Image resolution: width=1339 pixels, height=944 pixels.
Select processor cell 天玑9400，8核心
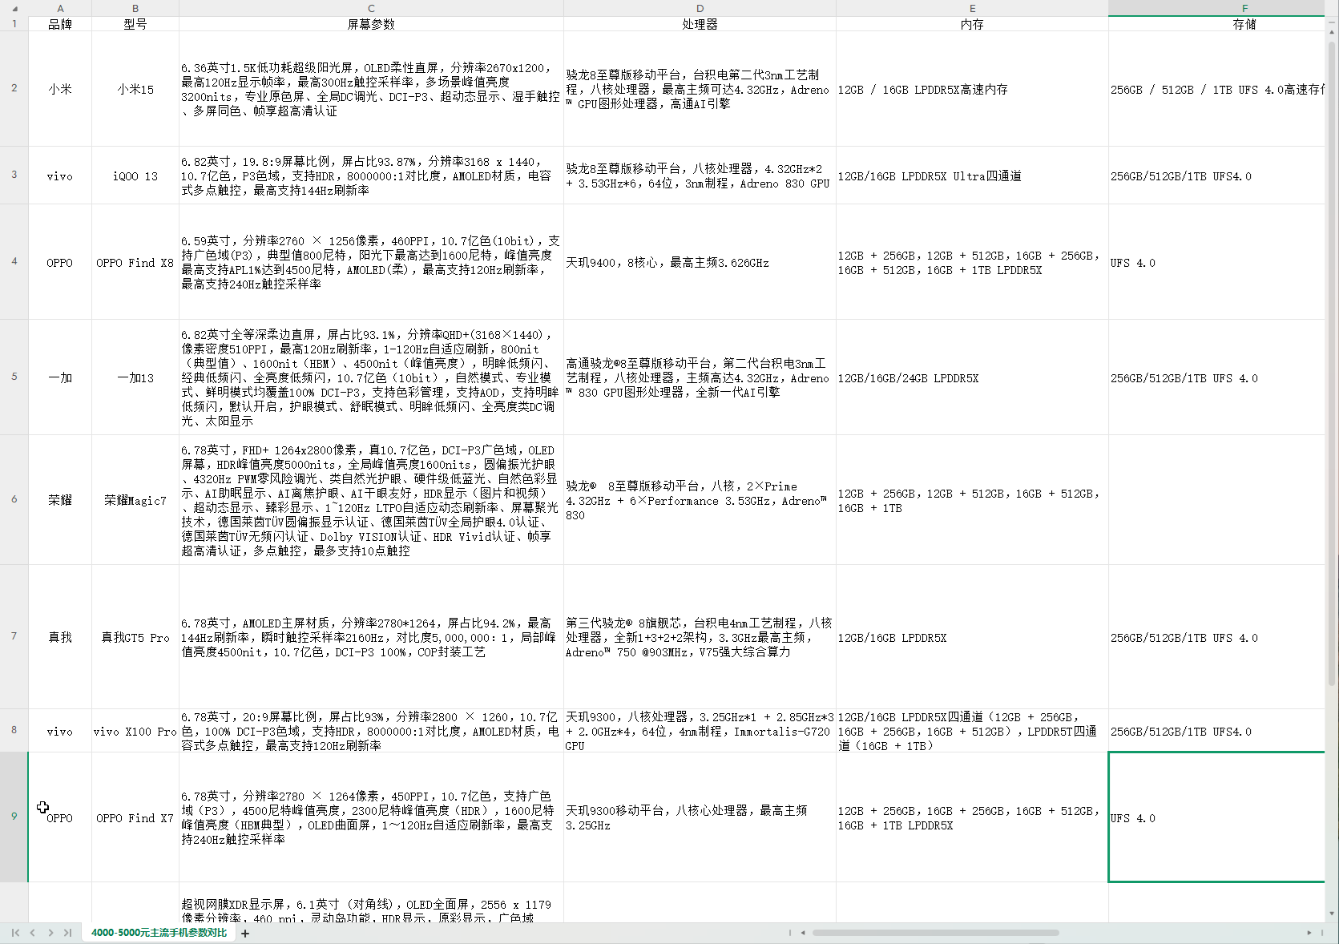(x=700, y=262)
